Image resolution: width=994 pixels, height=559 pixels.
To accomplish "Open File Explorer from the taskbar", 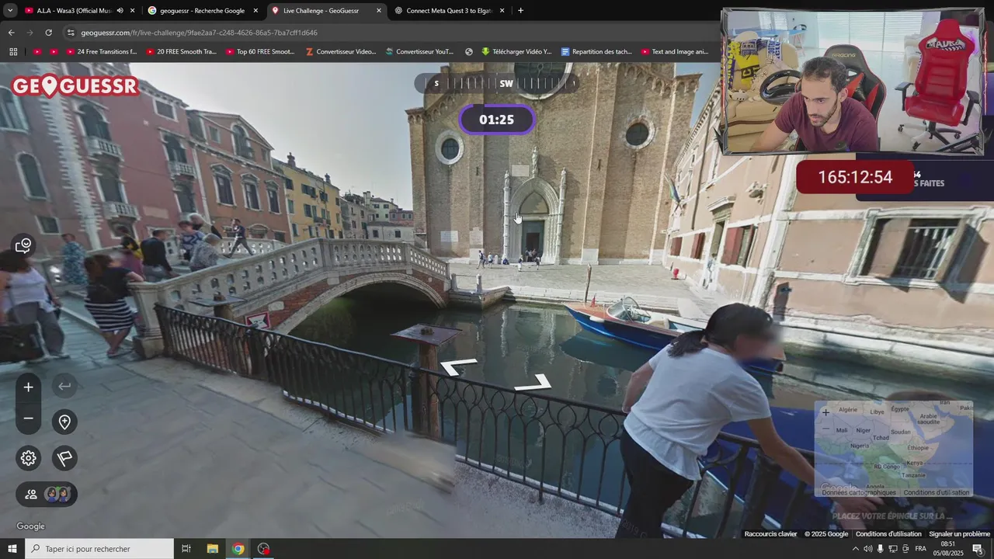I will tap(212, 549).
